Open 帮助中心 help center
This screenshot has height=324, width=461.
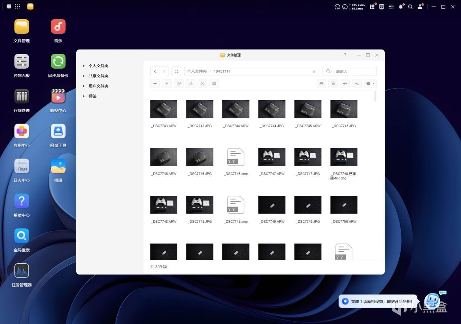coord(21,201)
